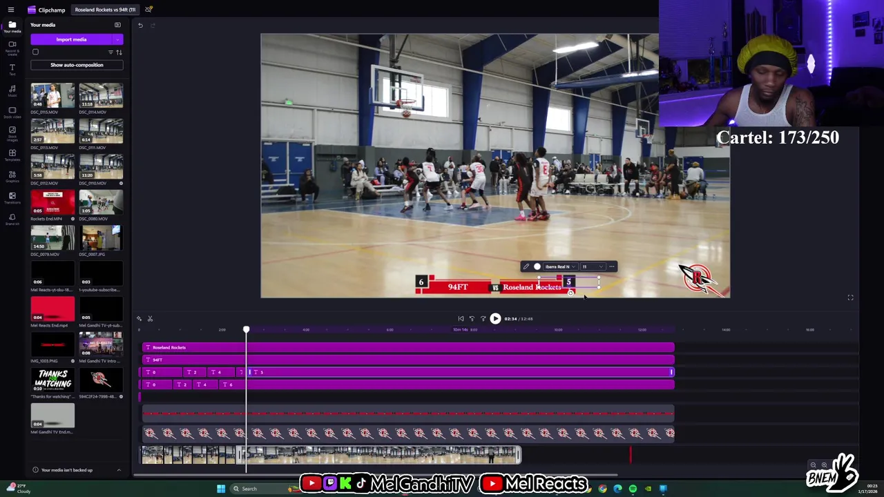This screenshot has width=884, height=497.
Task: Select the rocket logo graphics track
Action: 408,433
